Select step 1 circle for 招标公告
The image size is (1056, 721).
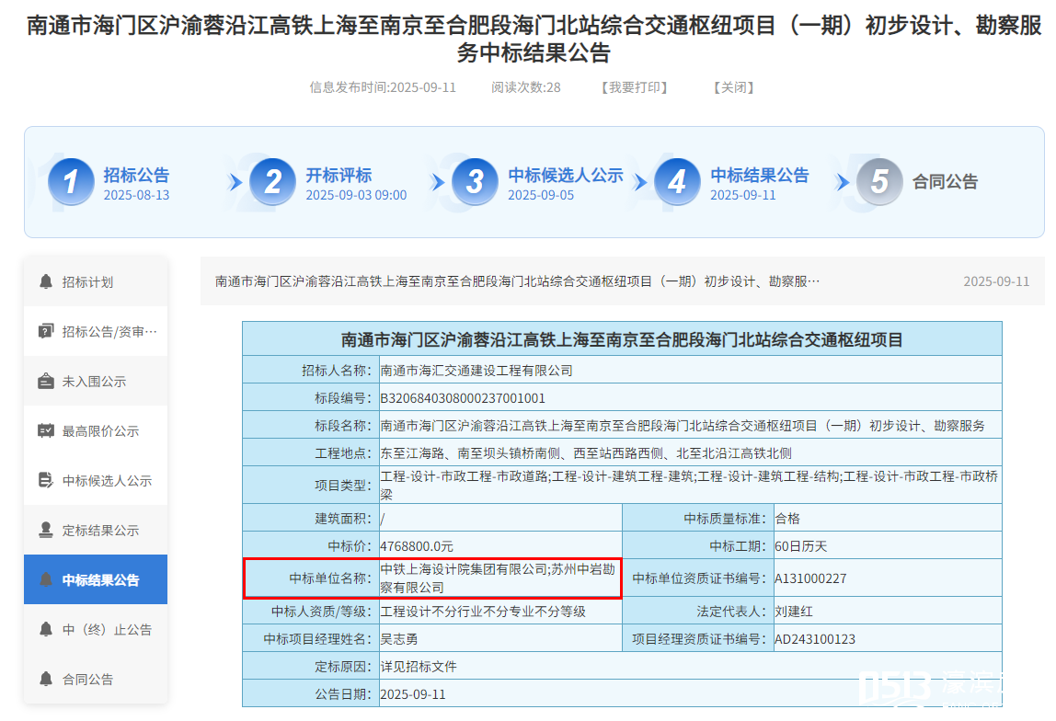coord(71,182)
